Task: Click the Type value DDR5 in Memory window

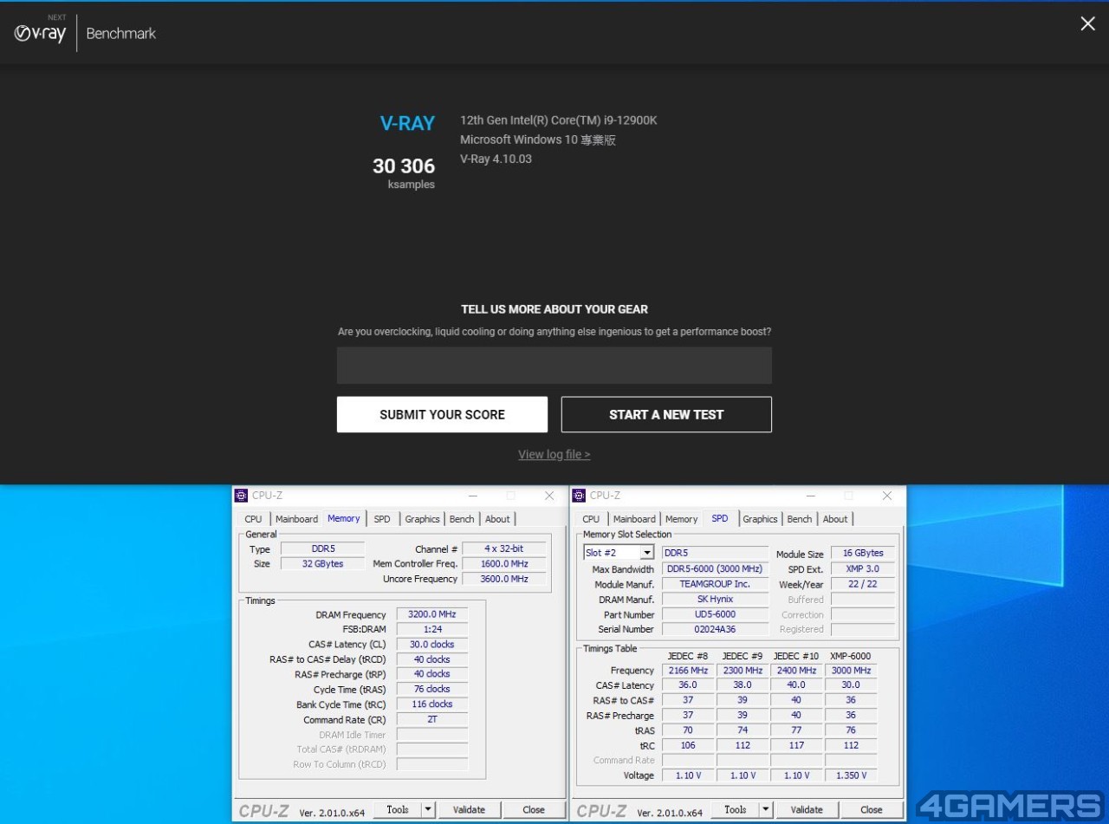Action: (322, 548)
